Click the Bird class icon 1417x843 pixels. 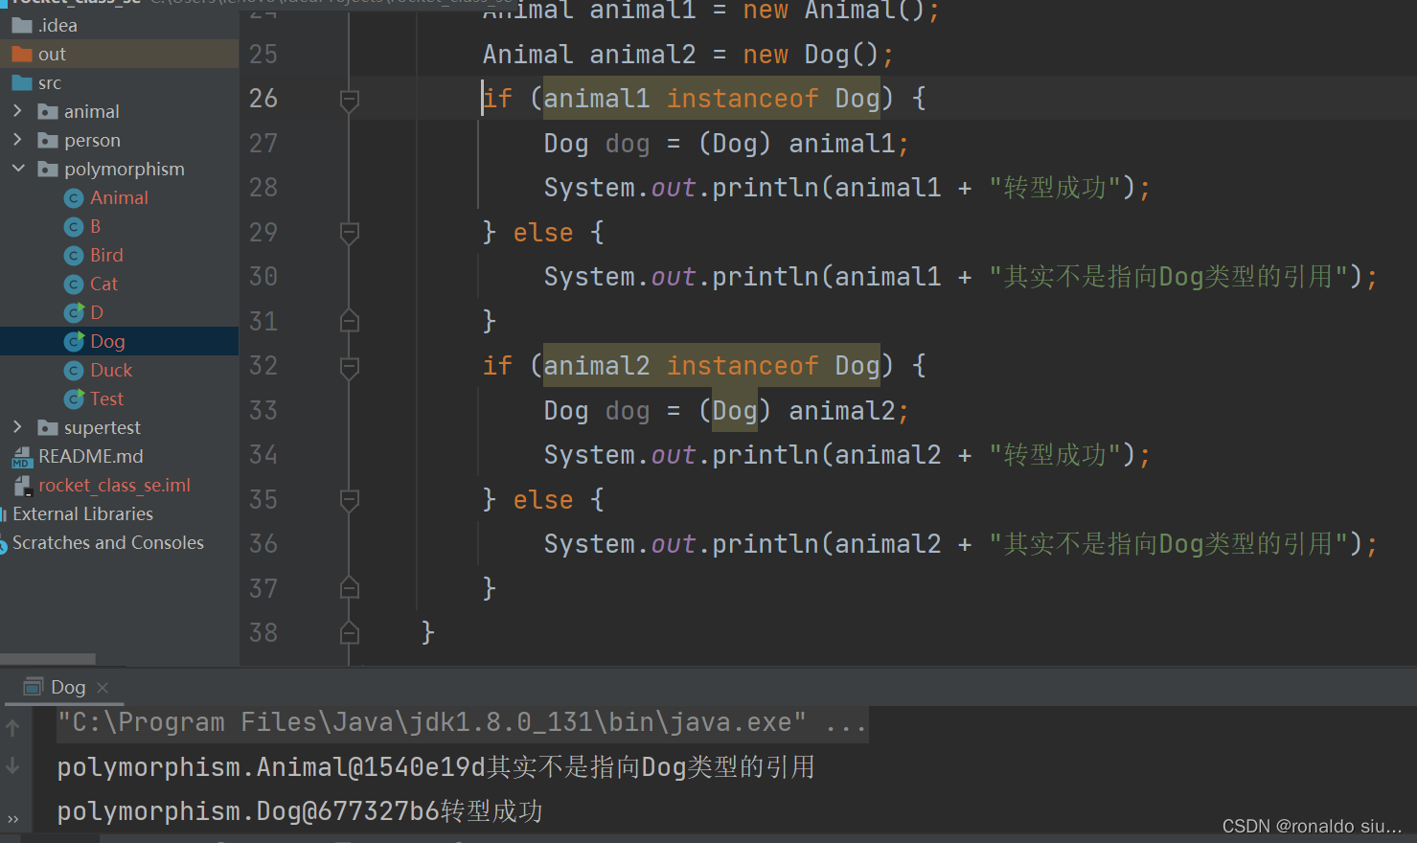tap(74, 256)
